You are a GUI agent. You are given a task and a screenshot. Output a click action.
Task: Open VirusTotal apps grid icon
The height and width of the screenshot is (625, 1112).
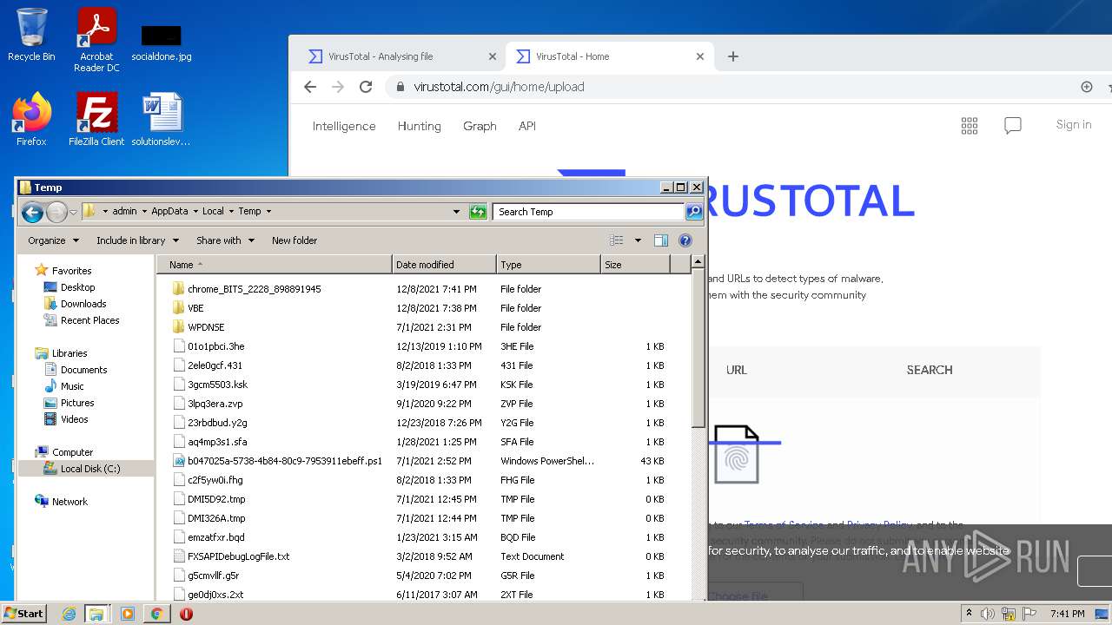click(x=970, y=126)
